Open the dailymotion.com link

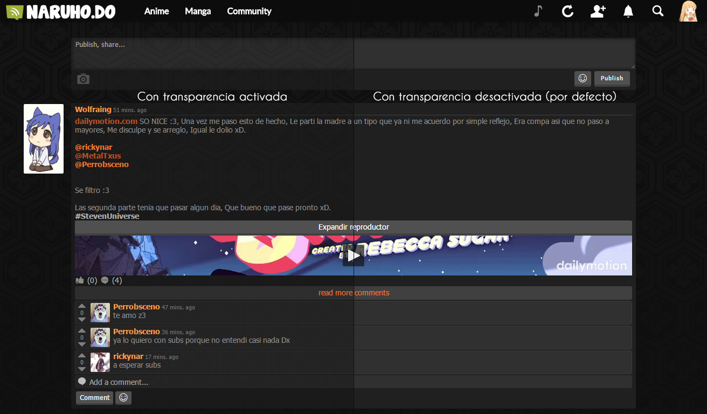(x=106, y=121)
